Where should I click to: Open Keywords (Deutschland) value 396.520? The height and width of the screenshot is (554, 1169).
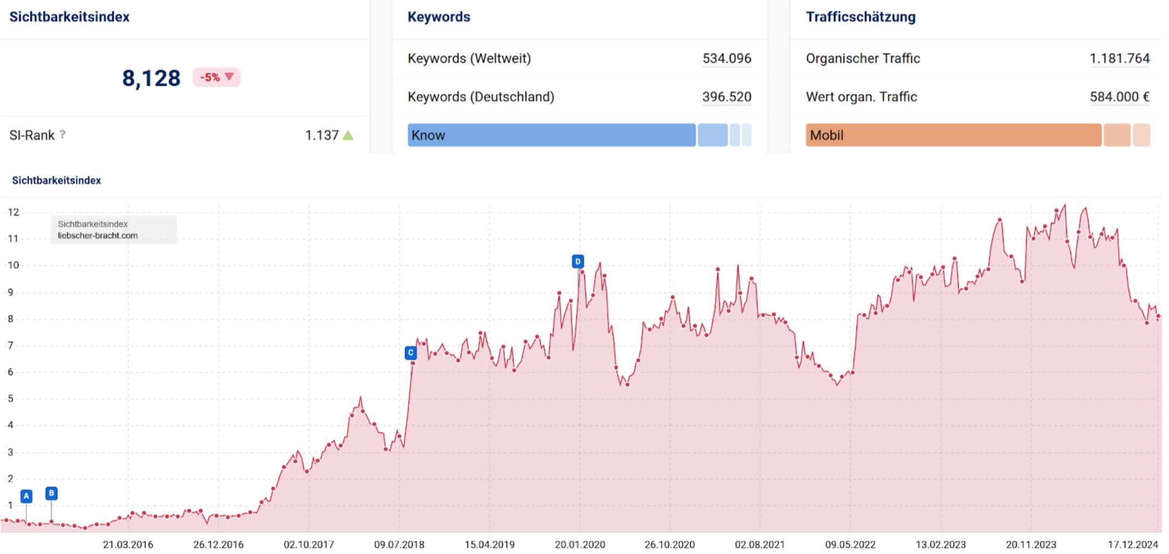pyautogui.click(x=727, y=97)
